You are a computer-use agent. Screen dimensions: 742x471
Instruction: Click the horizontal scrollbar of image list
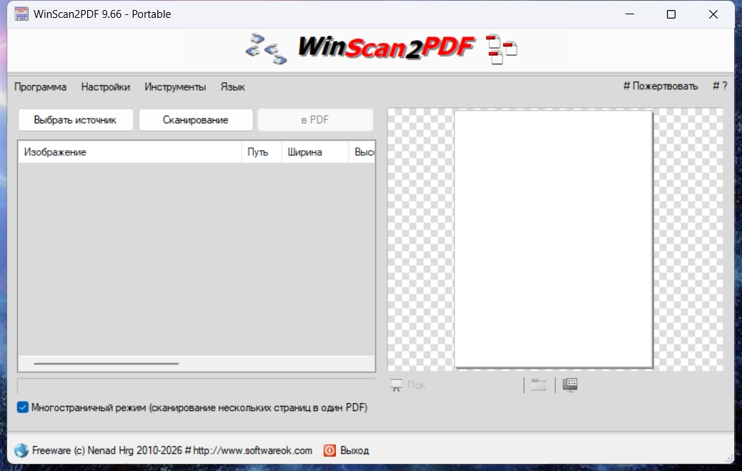[197, 364]
